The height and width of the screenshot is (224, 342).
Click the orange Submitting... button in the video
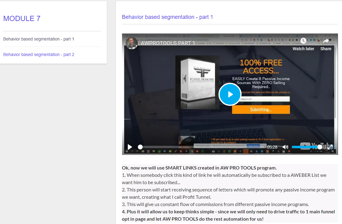pyautogui.click(x=261, y=110)
